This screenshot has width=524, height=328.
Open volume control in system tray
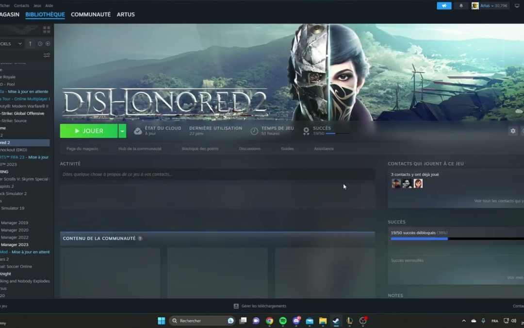coord(513,321)
